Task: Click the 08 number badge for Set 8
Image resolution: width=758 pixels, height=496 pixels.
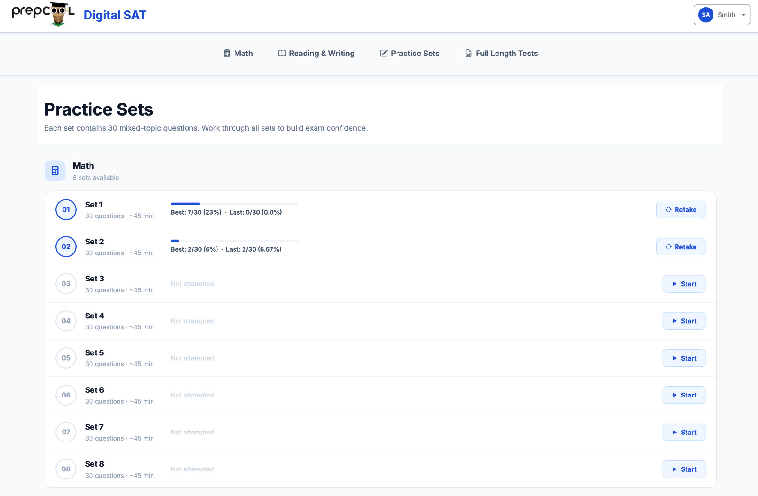Action: 66,469
